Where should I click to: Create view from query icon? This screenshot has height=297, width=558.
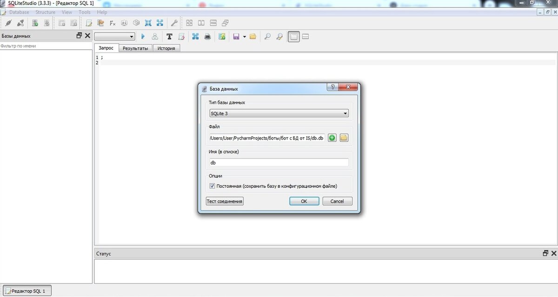(x=222, y=36)
